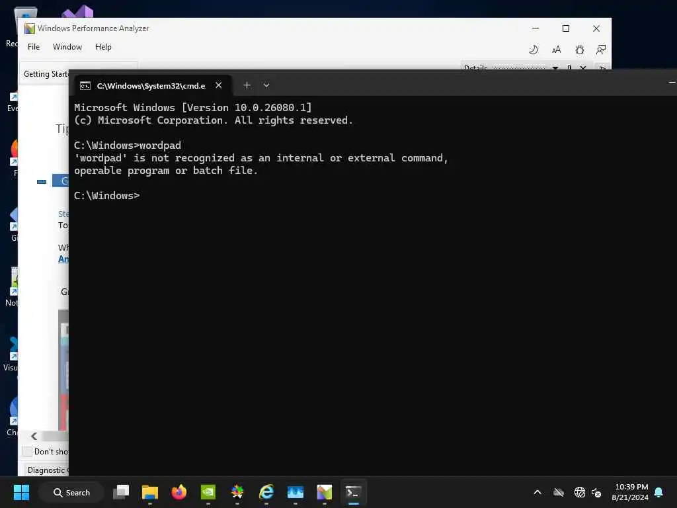
Task: Click the cloud sync tray icon
Action: 558,492
